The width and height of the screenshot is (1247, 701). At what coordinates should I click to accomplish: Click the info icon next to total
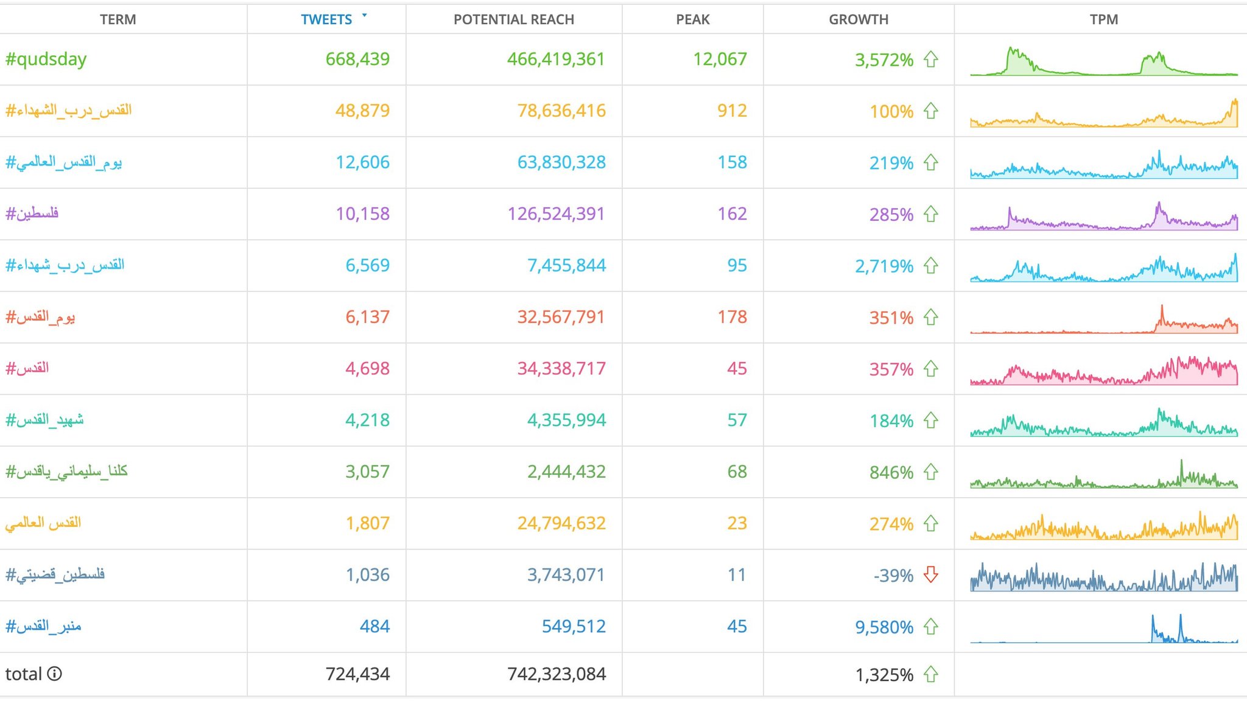54,674
